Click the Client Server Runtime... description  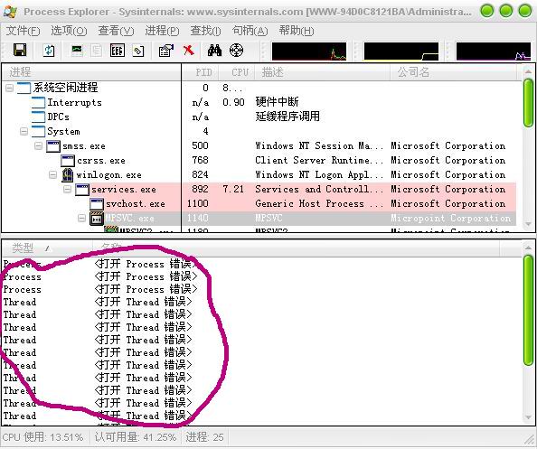point(319,161)
